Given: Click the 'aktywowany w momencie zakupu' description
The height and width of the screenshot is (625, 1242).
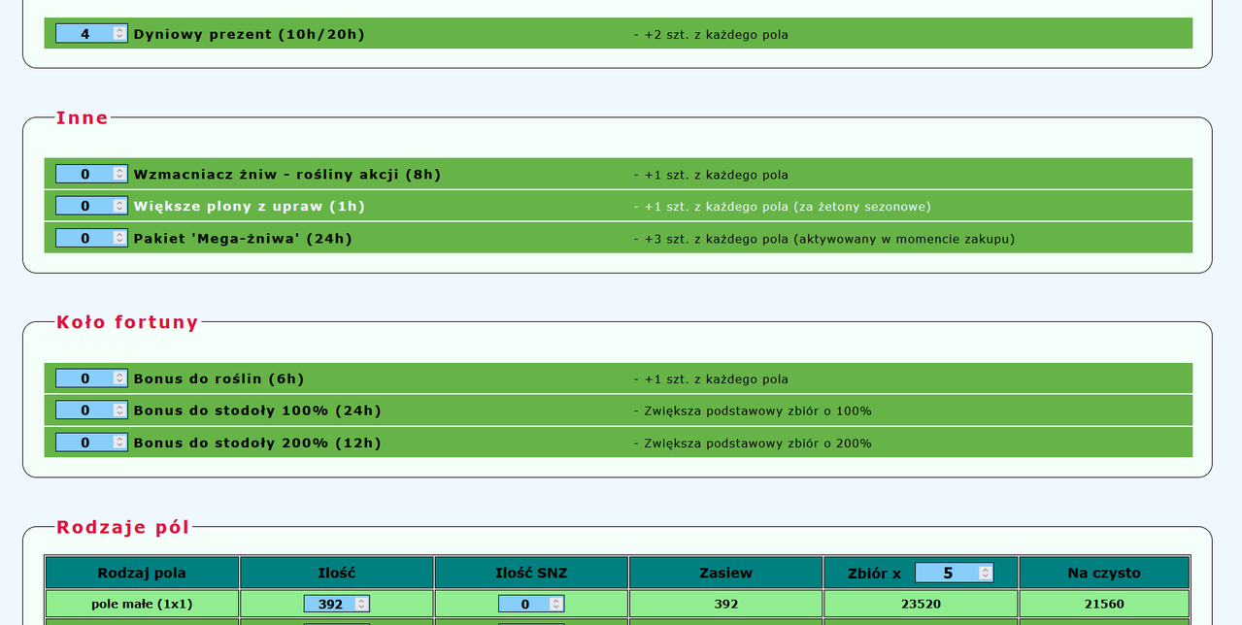Looking at the screenshot, I should click(906, 239).
